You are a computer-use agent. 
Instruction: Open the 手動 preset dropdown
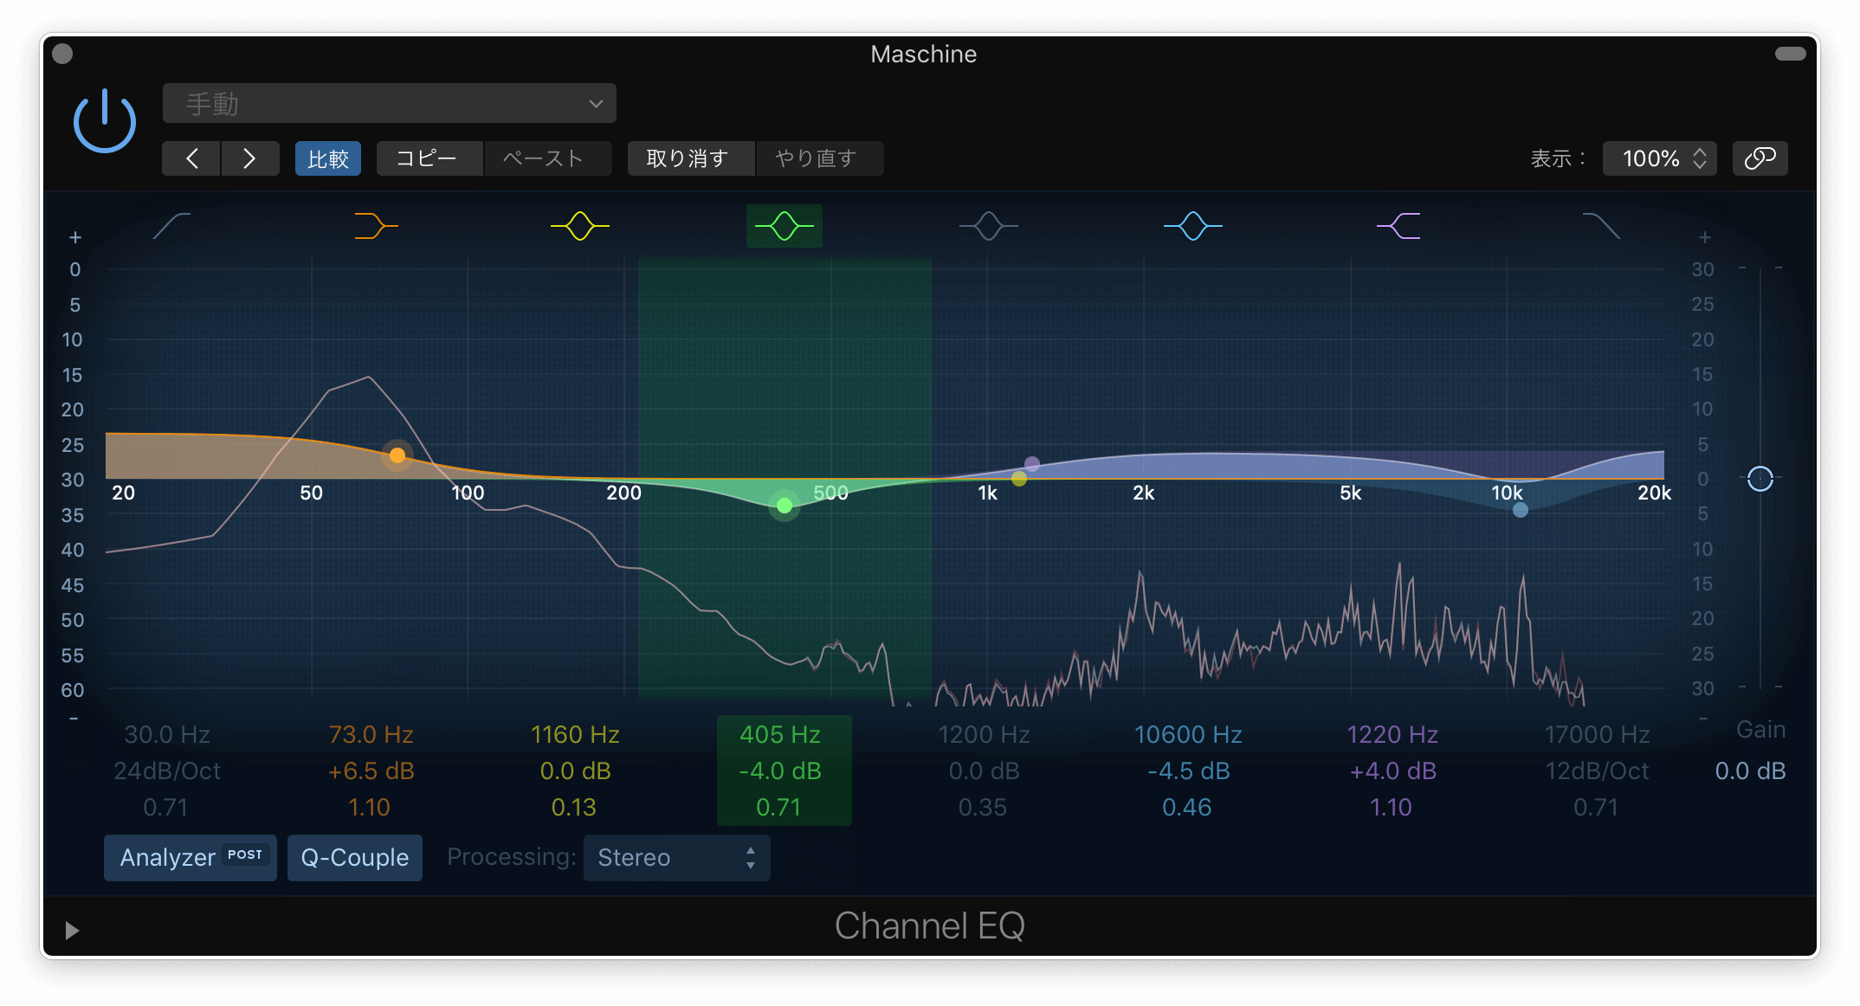pos(390,104)
